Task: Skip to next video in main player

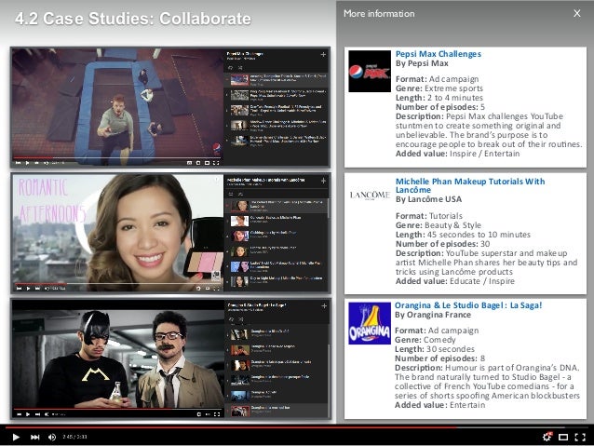Action: click(x=35, y=436)
